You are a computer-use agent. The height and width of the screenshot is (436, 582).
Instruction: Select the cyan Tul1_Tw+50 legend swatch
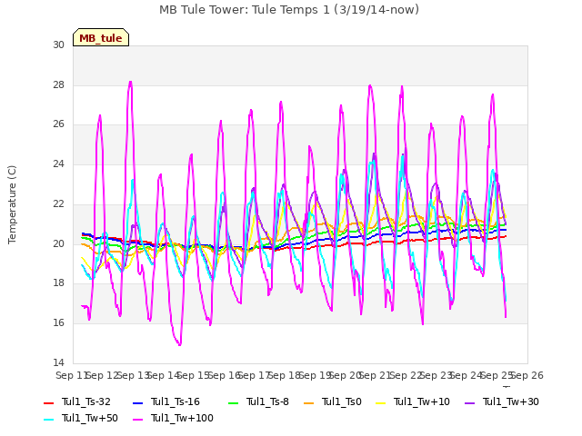point(48,419)
